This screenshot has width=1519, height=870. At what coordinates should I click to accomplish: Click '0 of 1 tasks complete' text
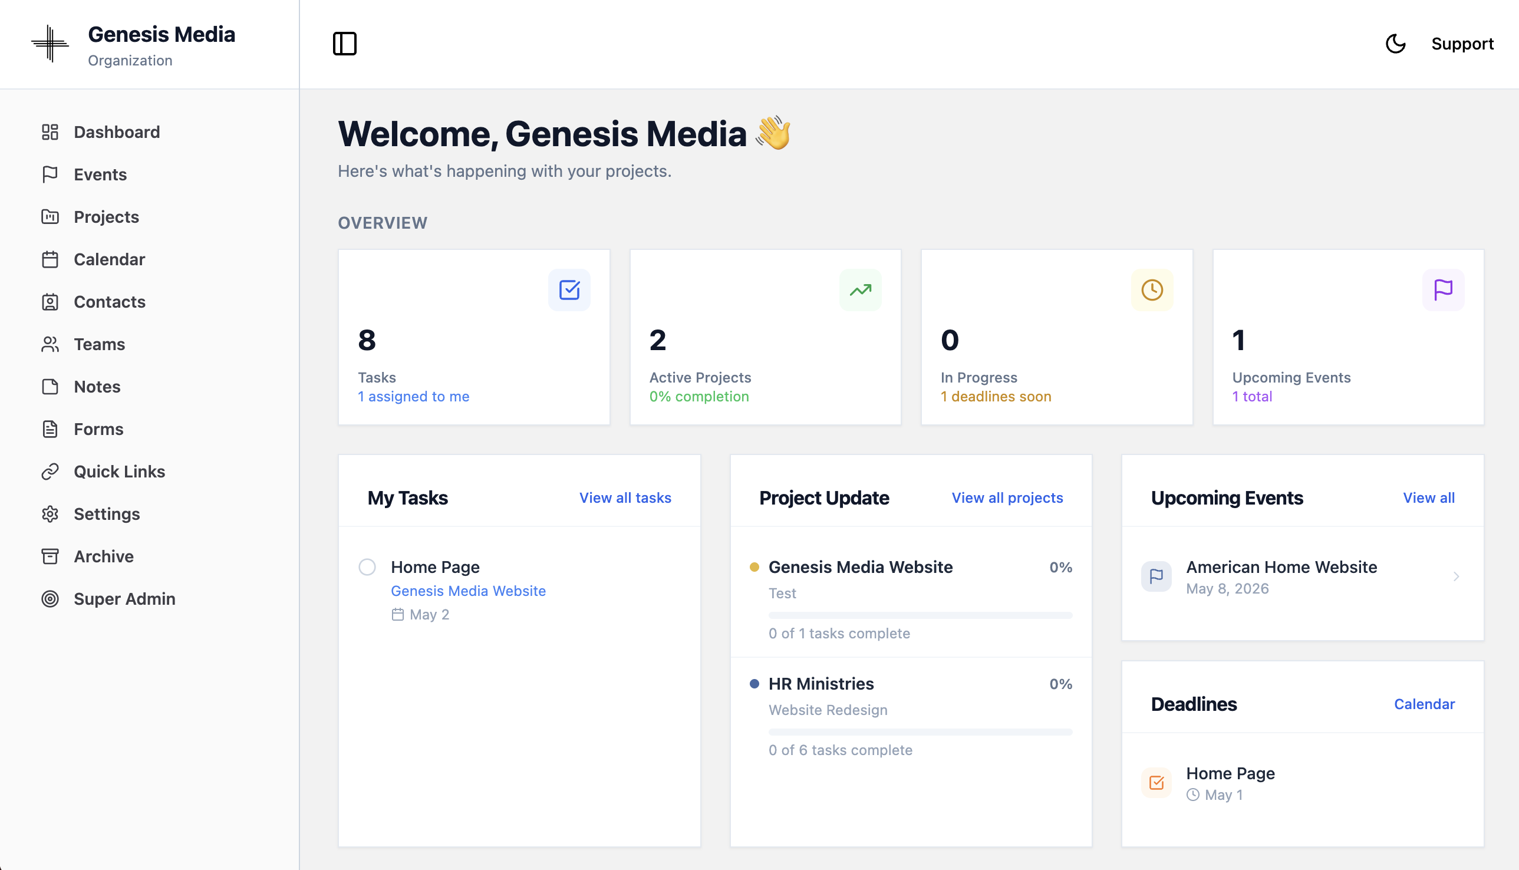pos(838,633)
